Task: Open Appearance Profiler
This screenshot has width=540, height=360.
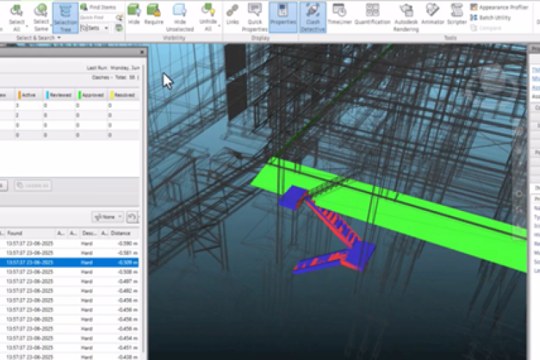Action: point(503,7)
